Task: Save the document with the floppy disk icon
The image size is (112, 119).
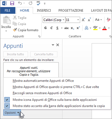Action: pyautogui.click(x=12, y=3)
